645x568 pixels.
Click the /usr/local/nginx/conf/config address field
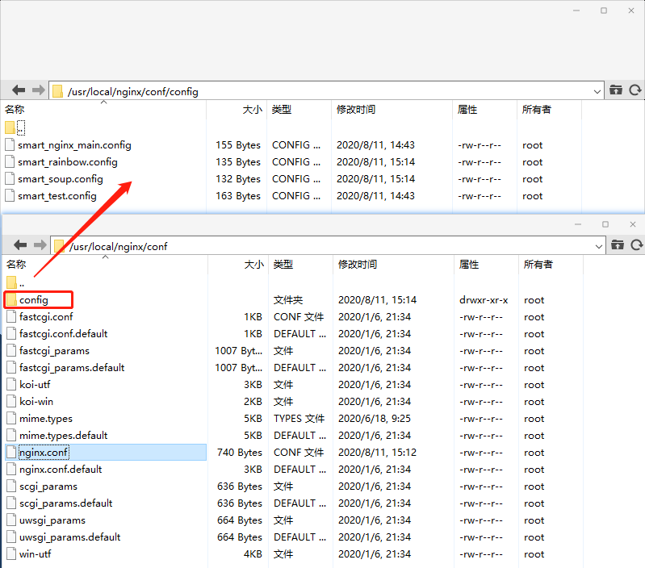coord(326,91)
